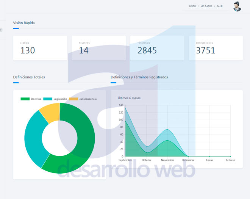Go to the INICIO navigation link

192,6
